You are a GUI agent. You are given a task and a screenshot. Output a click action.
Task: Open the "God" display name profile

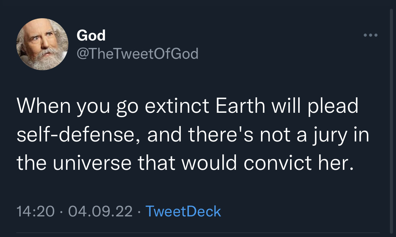tap(91, 35)
